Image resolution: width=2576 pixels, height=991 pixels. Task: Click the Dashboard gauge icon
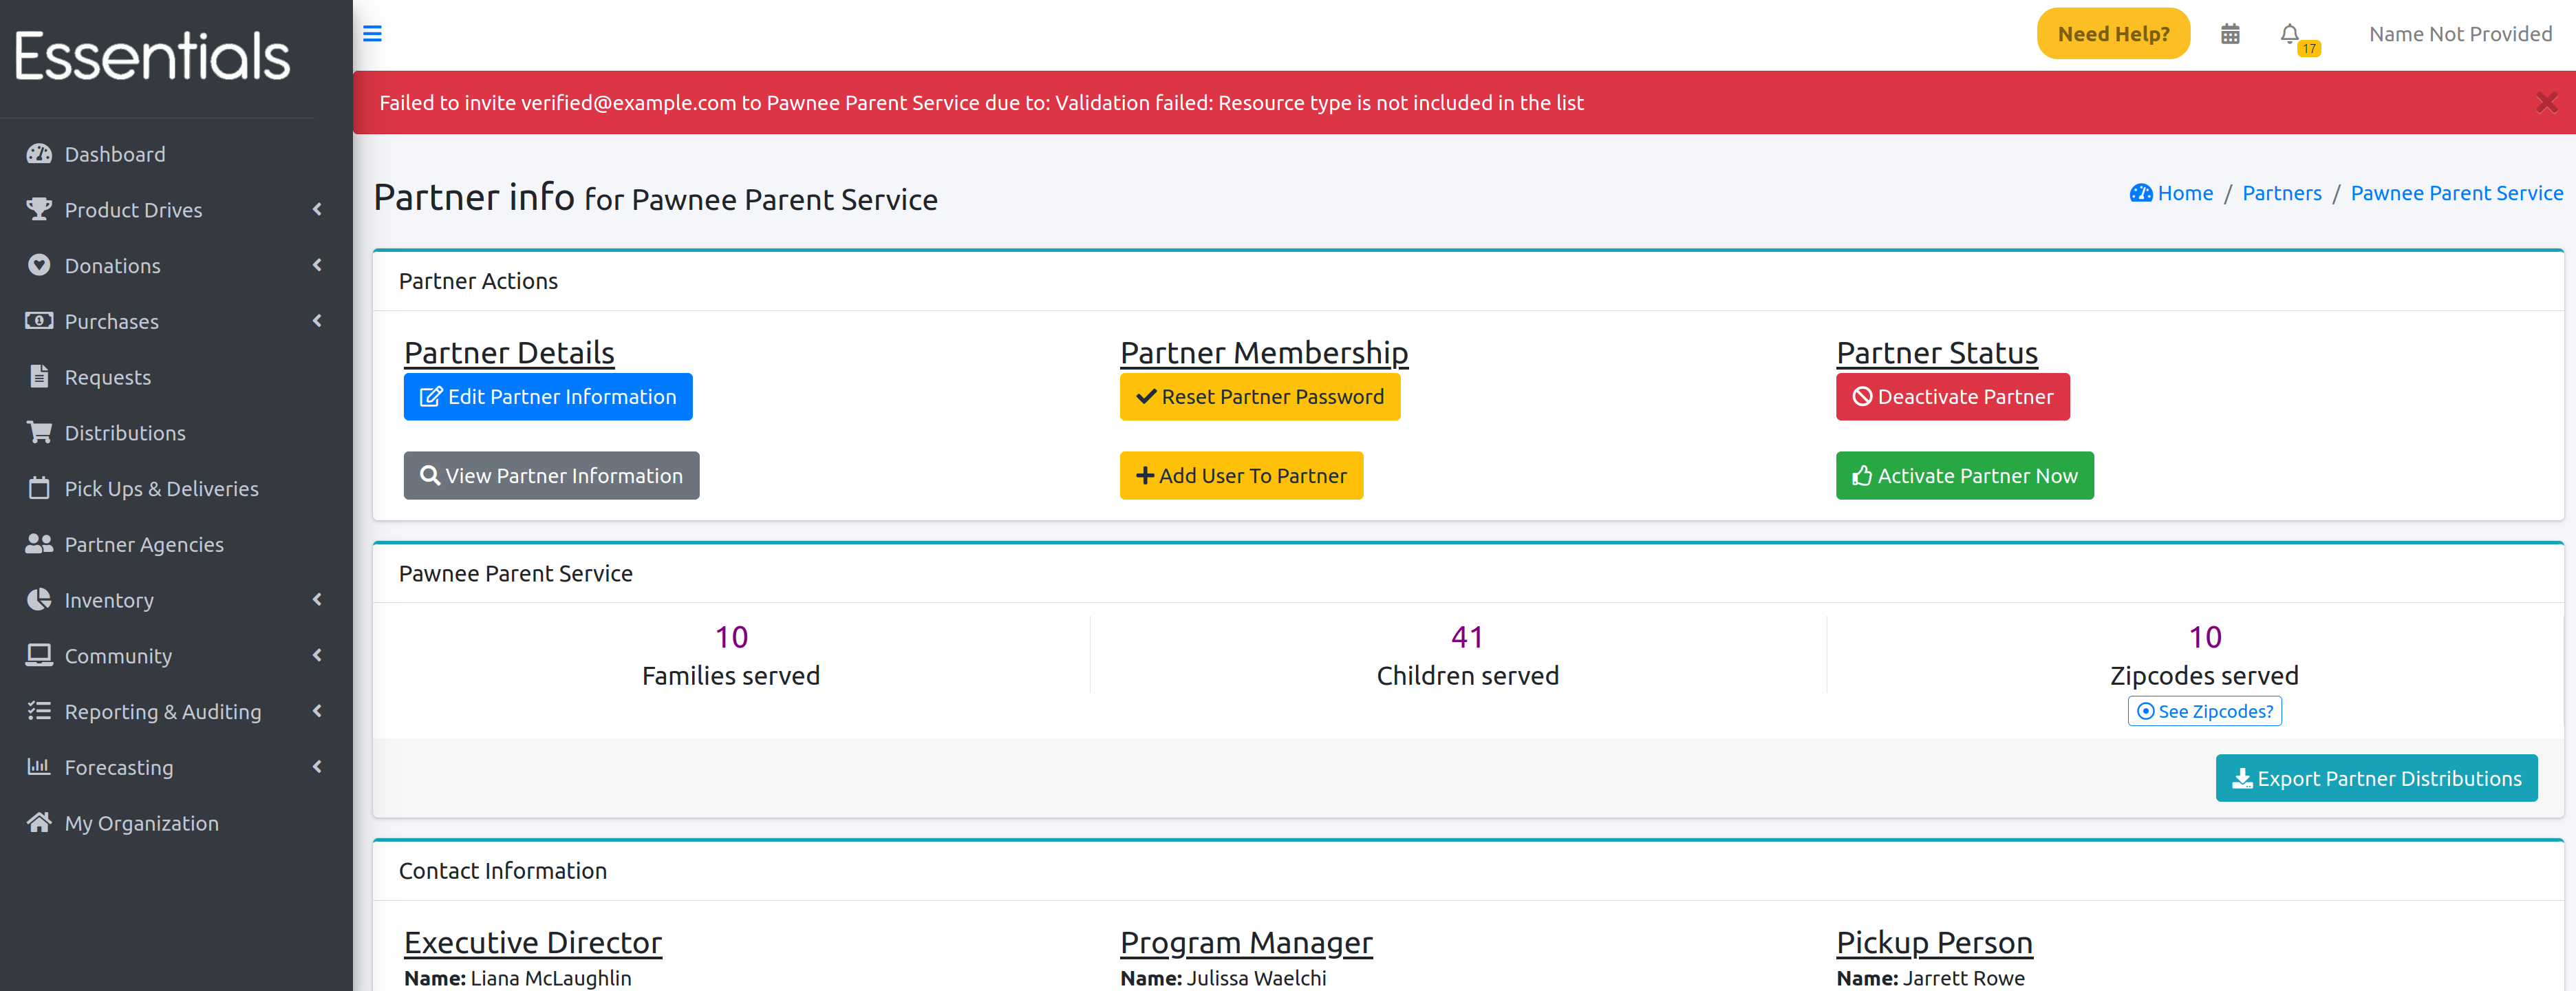click(x=39, y=154)
